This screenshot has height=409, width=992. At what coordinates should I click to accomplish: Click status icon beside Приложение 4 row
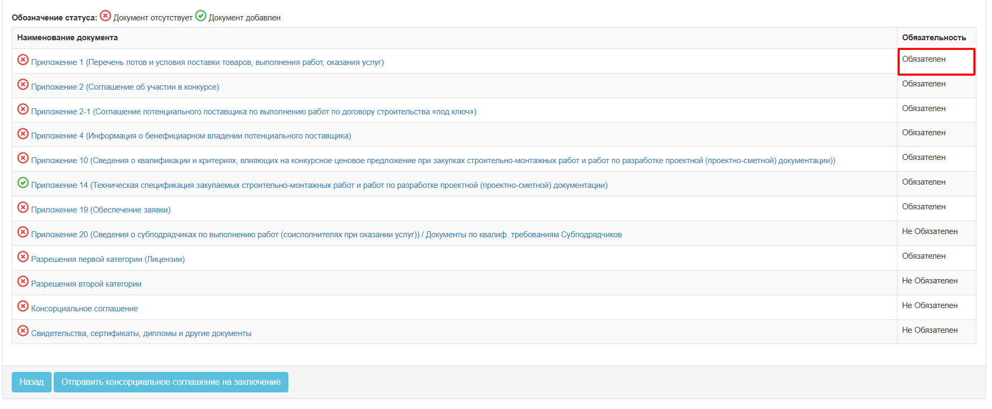point(23,134)
